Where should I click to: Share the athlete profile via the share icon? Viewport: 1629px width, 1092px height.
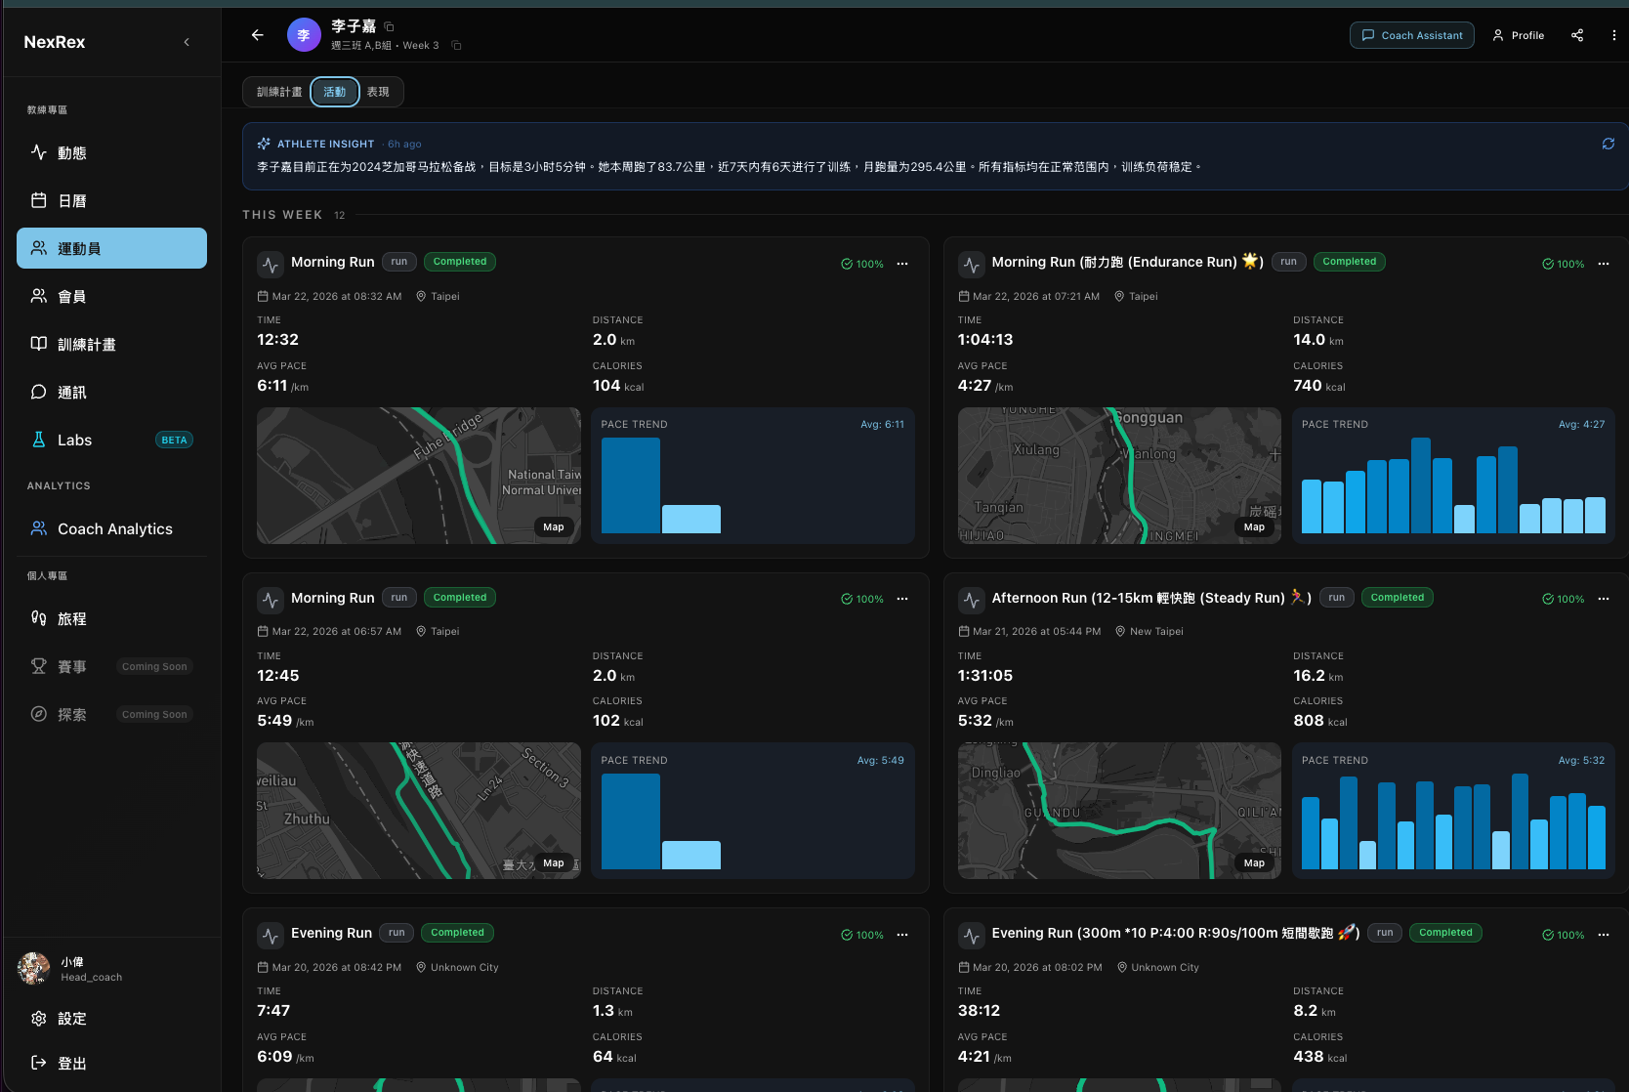click(x=1577, y=35)
